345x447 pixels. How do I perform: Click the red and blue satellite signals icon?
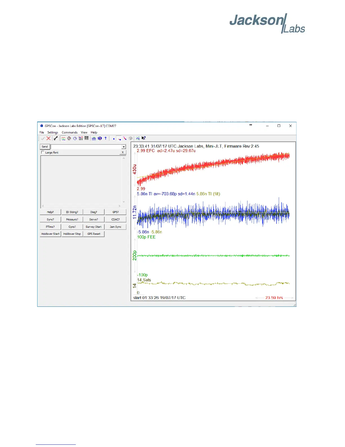coord(81,138)
